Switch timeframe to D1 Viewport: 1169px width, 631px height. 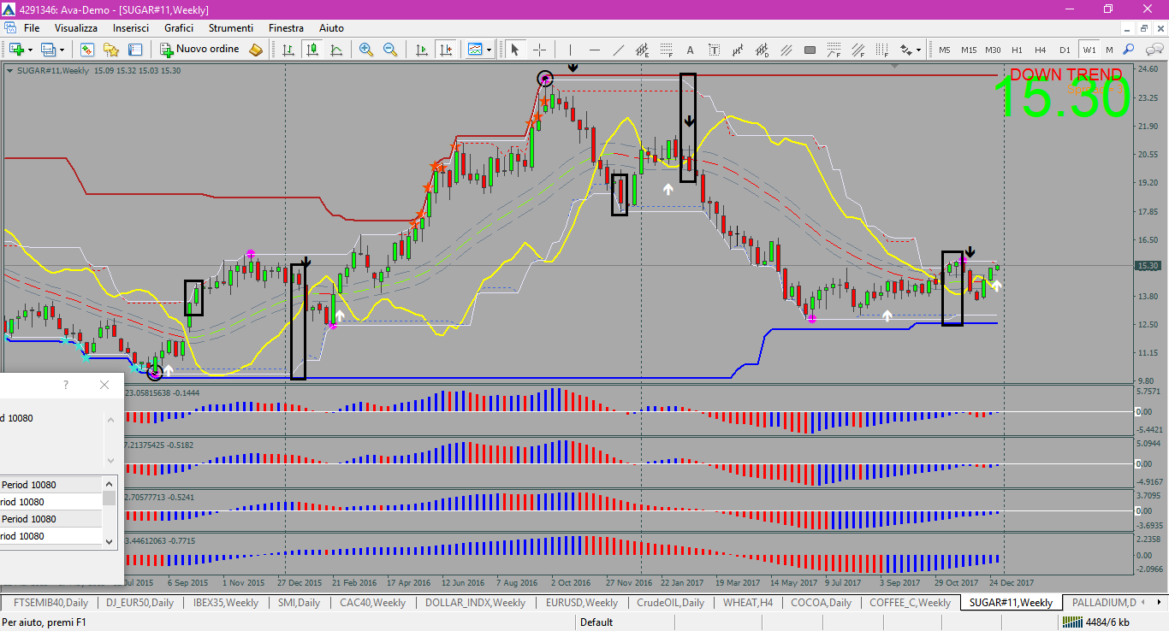1065,50
